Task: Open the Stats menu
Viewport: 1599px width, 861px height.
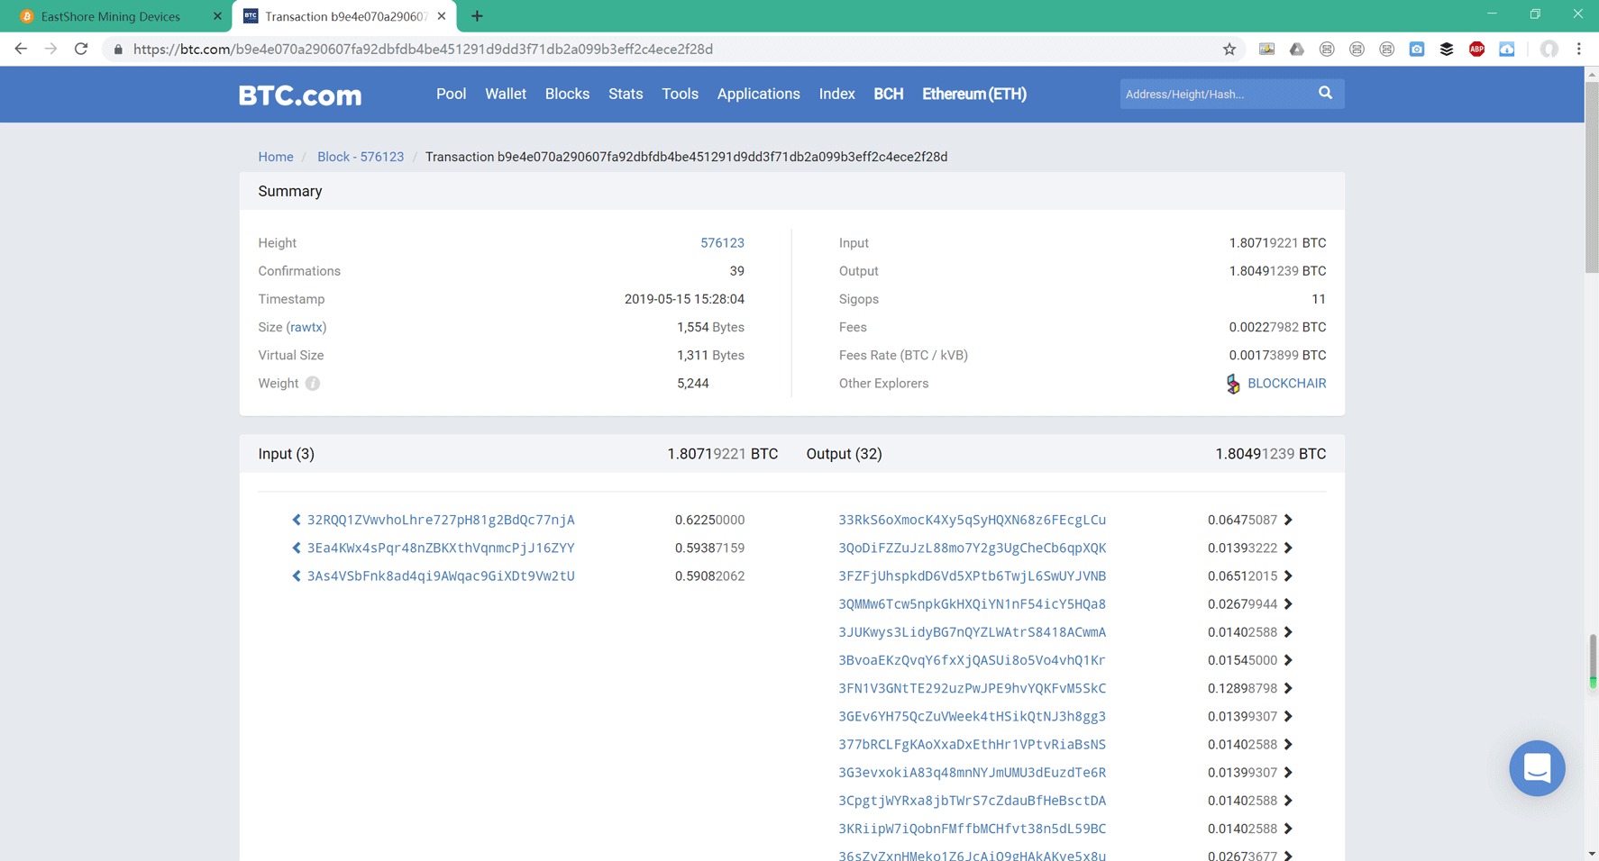Action: 626,94
